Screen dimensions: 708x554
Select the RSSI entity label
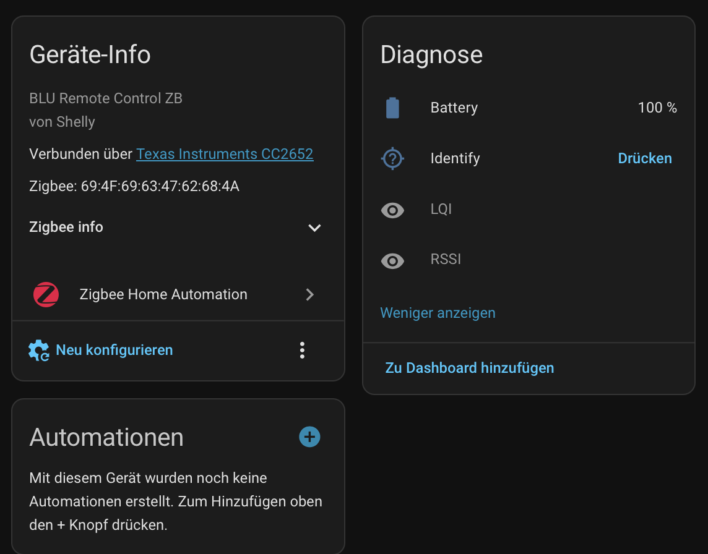tap(446, 259)
